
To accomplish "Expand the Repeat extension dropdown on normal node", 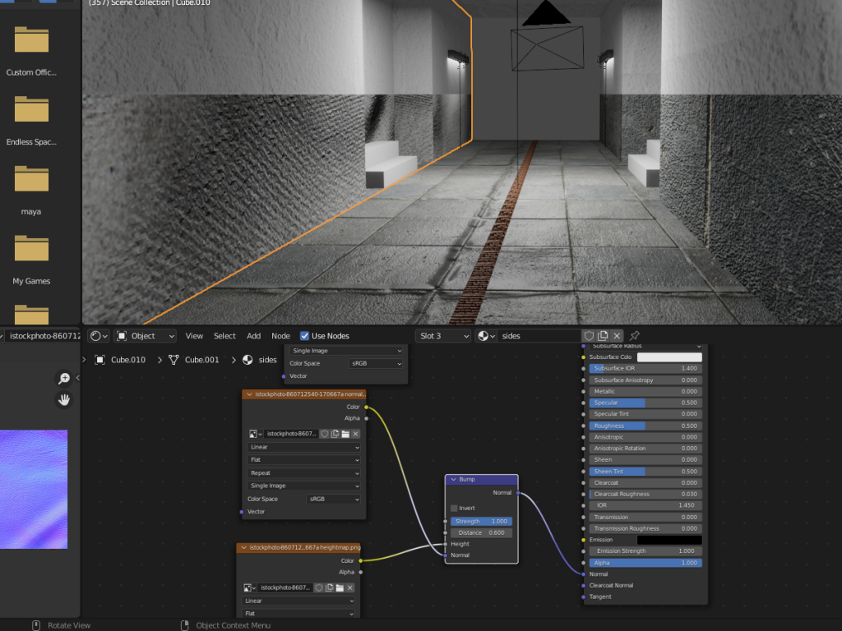I will pyautogui.click(x=304, y=473).
